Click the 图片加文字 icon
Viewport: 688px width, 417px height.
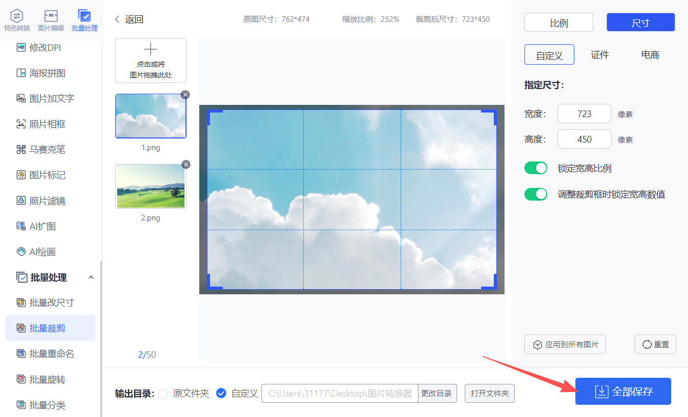pos(21,98)
